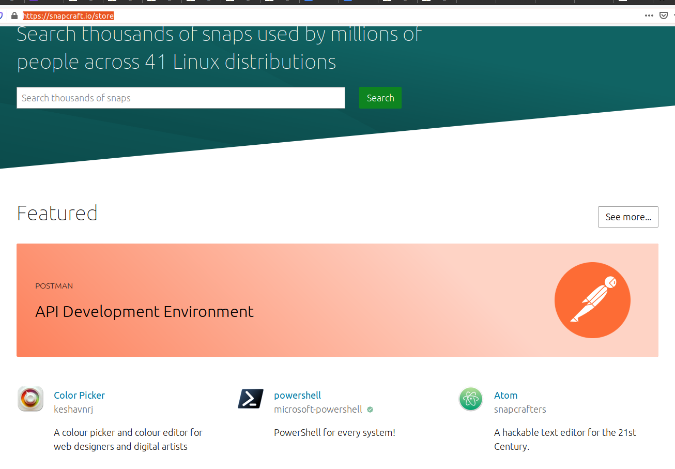Open the snapcrafters publisher page
This screenshot has height=469, width=675.
click(520, 409)
